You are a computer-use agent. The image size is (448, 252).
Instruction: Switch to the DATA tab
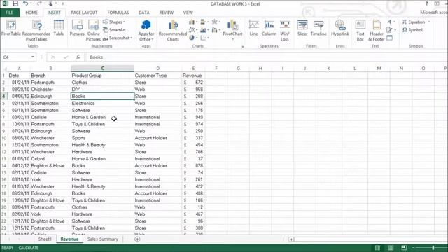point(144,13)
